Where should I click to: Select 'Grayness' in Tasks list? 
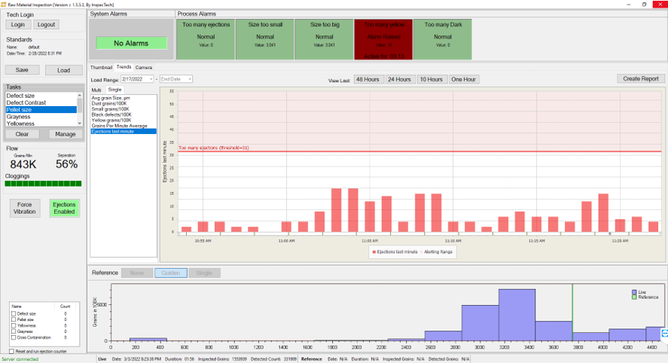click(19, 117)
